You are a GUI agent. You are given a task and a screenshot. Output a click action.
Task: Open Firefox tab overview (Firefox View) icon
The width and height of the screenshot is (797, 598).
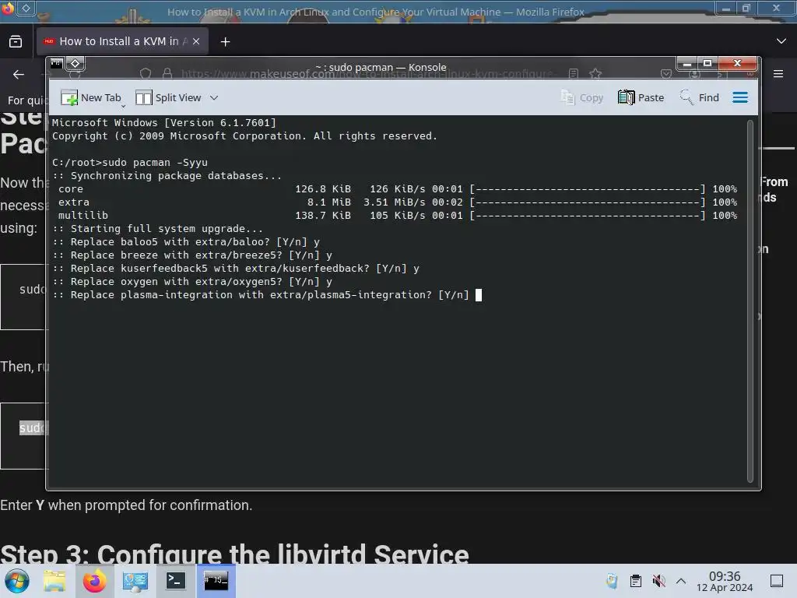pyautogui.click(x=16, y=42)
